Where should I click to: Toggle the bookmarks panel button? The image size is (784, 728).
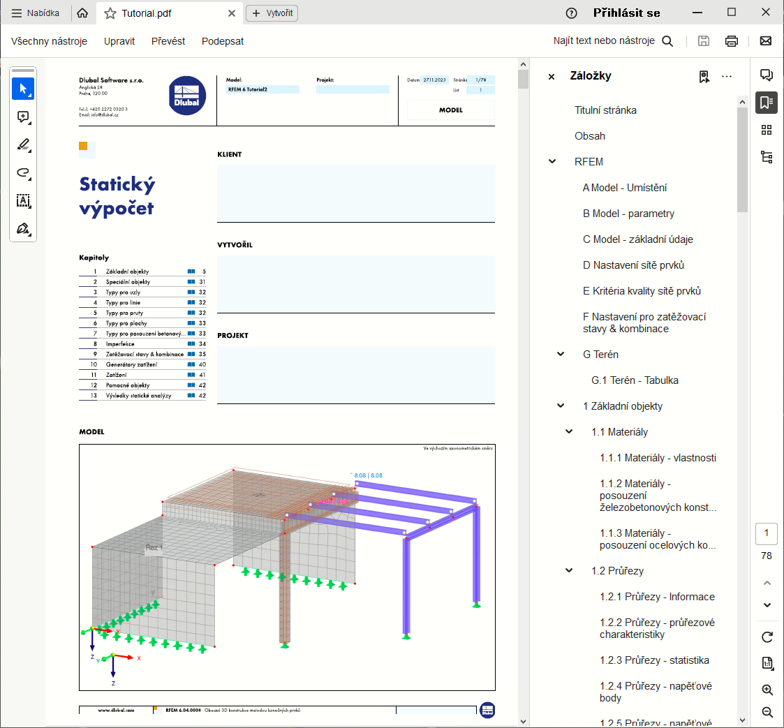[767, 103]
